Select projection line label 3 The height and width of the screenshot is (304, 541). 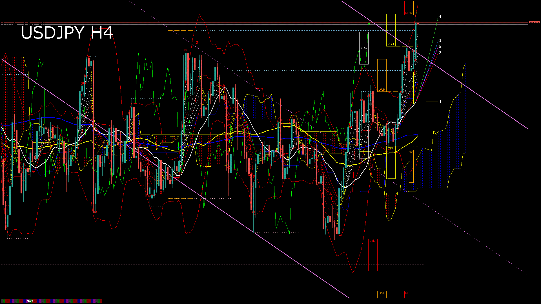tap(440, 41)
